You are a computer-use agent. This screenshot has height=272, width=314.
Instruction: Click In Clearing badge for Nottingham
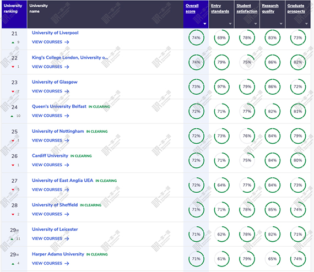coord(97,132)
